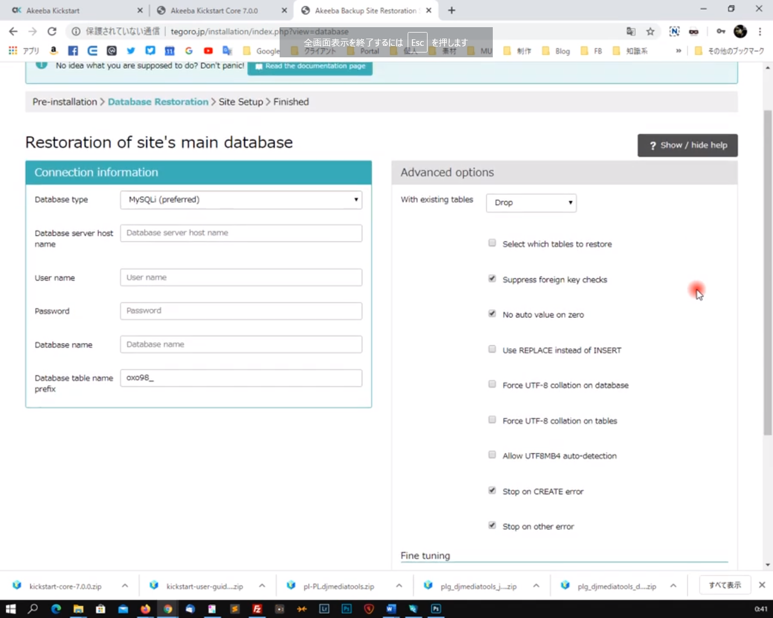Open the Show / hide help panel
The width and height of the screenshot is (773, 618).
[x=687, y=145]
